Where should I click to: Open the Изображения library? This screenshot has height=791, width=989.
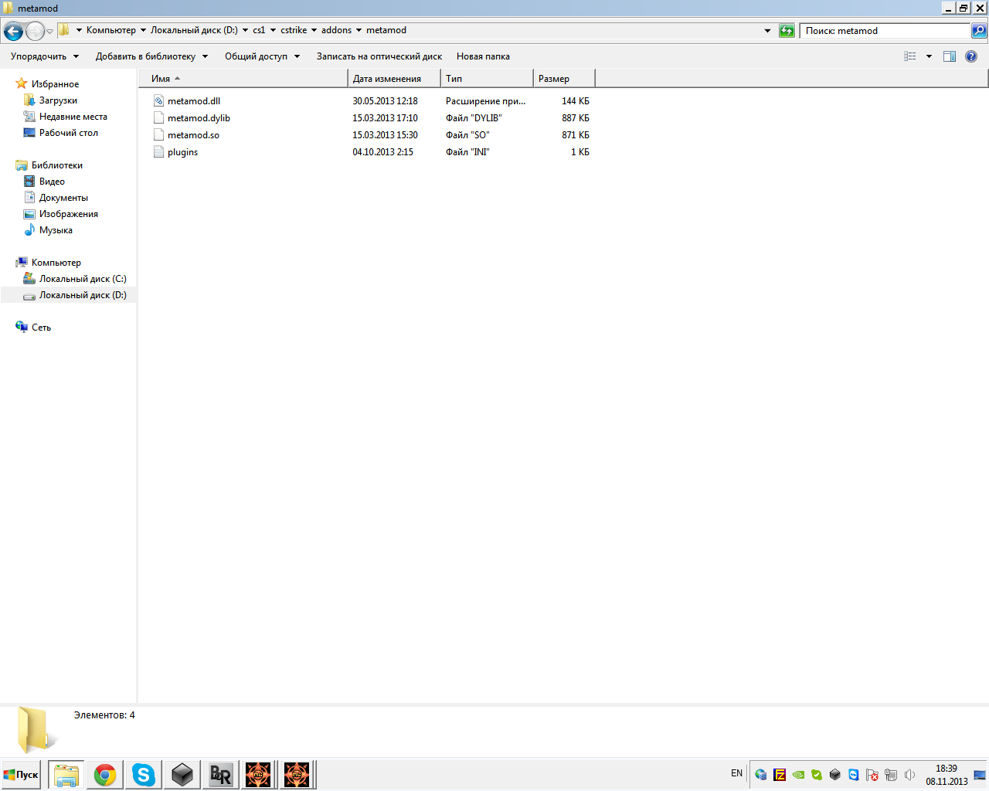pos(69,214)
